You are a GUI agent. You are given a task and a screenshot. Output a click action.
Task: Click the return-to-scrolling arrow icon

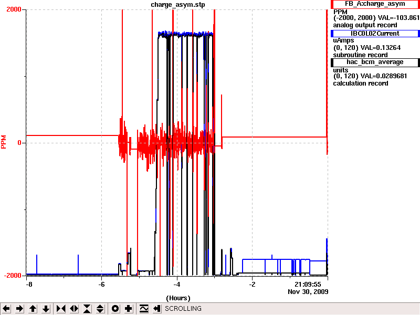156,309
